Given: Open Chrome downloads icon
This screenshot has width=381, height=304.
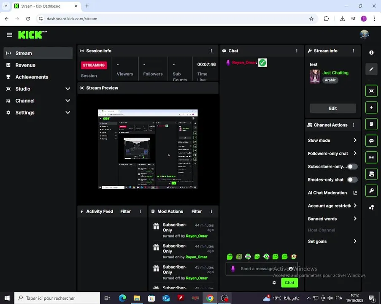Looking at the screenshot, I should (x=342, y=19).
